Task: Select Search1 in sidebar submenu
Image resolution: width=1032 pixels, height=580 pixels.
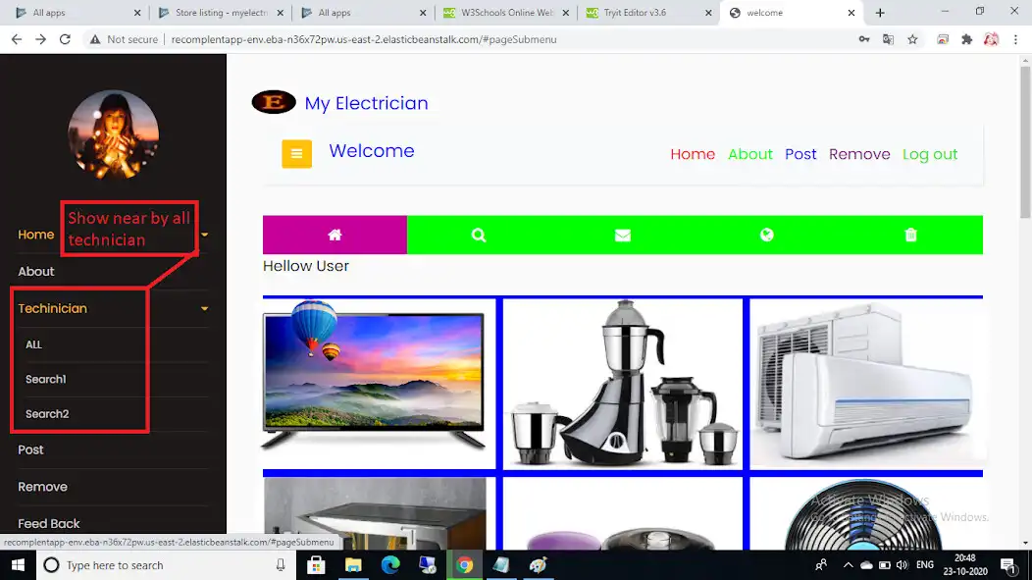Action: click(x=45, y=379)
